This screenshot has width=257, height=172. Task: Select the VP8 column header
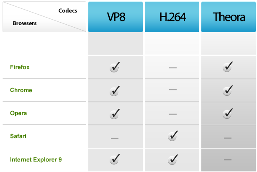coord(116,17)
